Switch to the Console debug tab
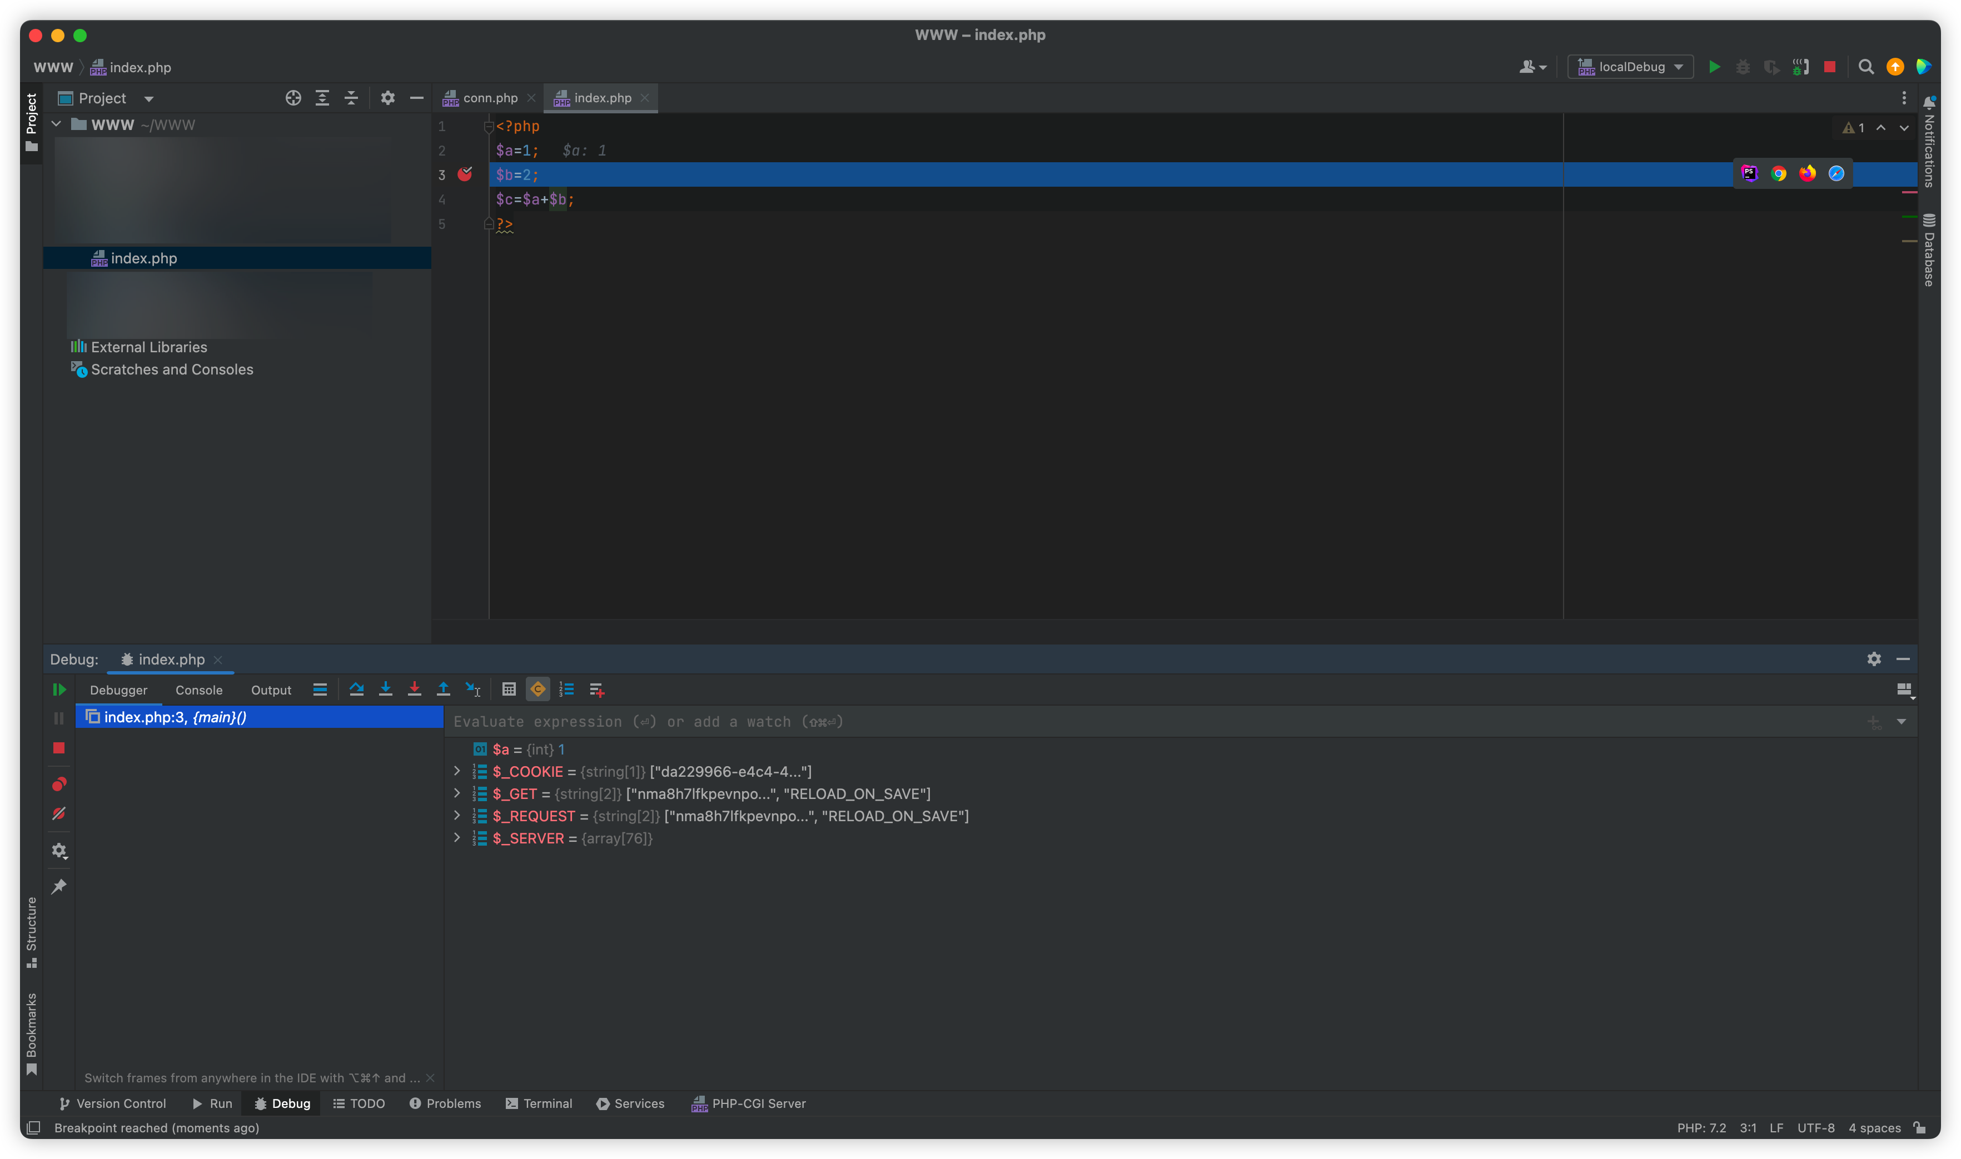The height and width of the screenshot is (1159, 1961). 198,690
